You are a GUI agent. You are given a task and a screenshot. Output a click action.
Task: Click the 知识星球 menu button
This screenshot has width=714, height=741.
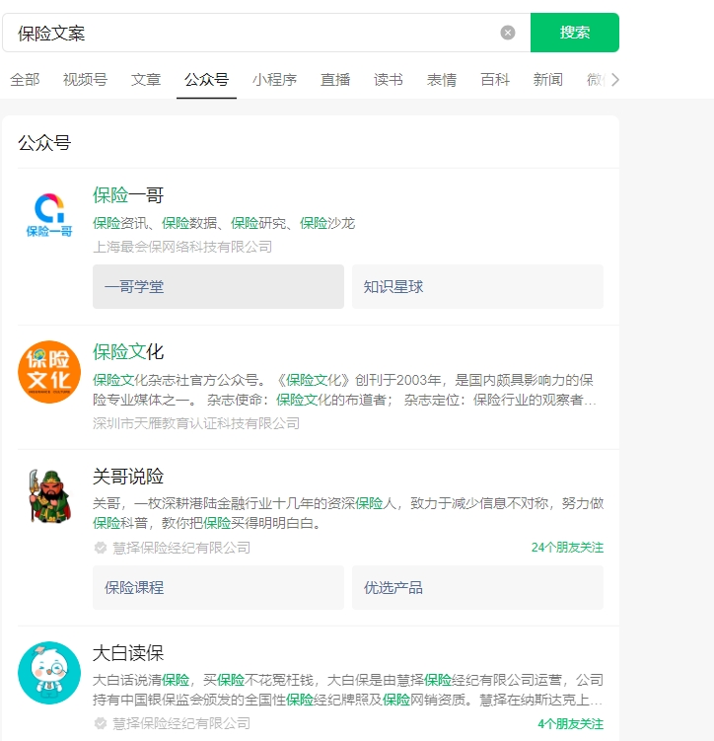point(477,286)
